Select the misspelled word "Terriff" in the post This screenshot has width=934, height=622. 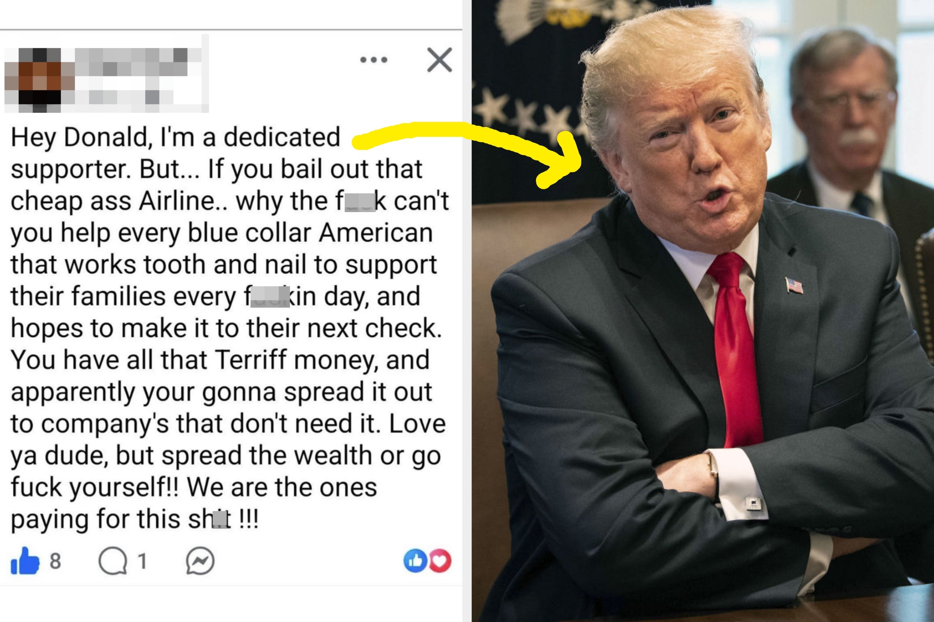251,360
